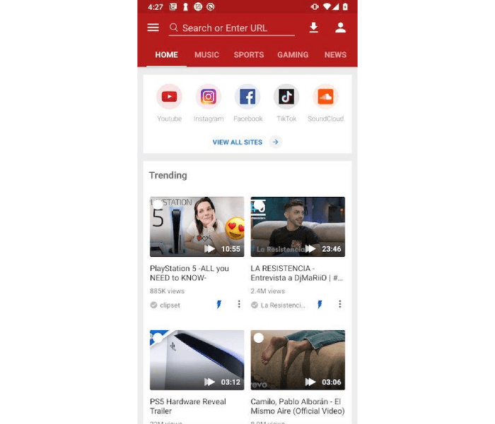Tap the Wi-Fi signal icon in status bar
The width and height of the screenshot is (495, 424).
(x=327, y=6)
